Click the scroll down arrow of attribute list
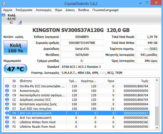163x134 pixels. point(157,128)
